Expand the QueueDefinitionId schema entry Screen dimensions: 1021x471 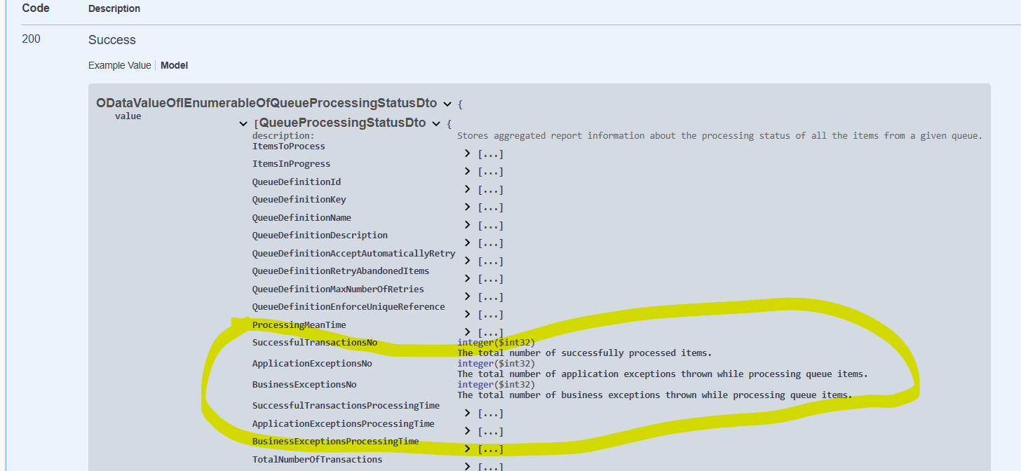[466, 189]
